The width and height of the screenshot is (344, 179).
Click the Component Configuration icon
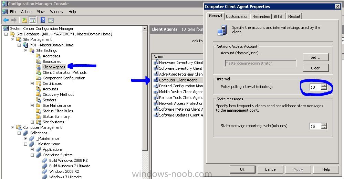coord(39,78)
